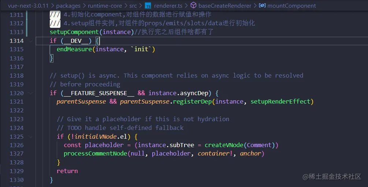Click the chevron after packages in breadcrumb
The width and height of the screenshot is (368, 187).
(x=84, y=5)
